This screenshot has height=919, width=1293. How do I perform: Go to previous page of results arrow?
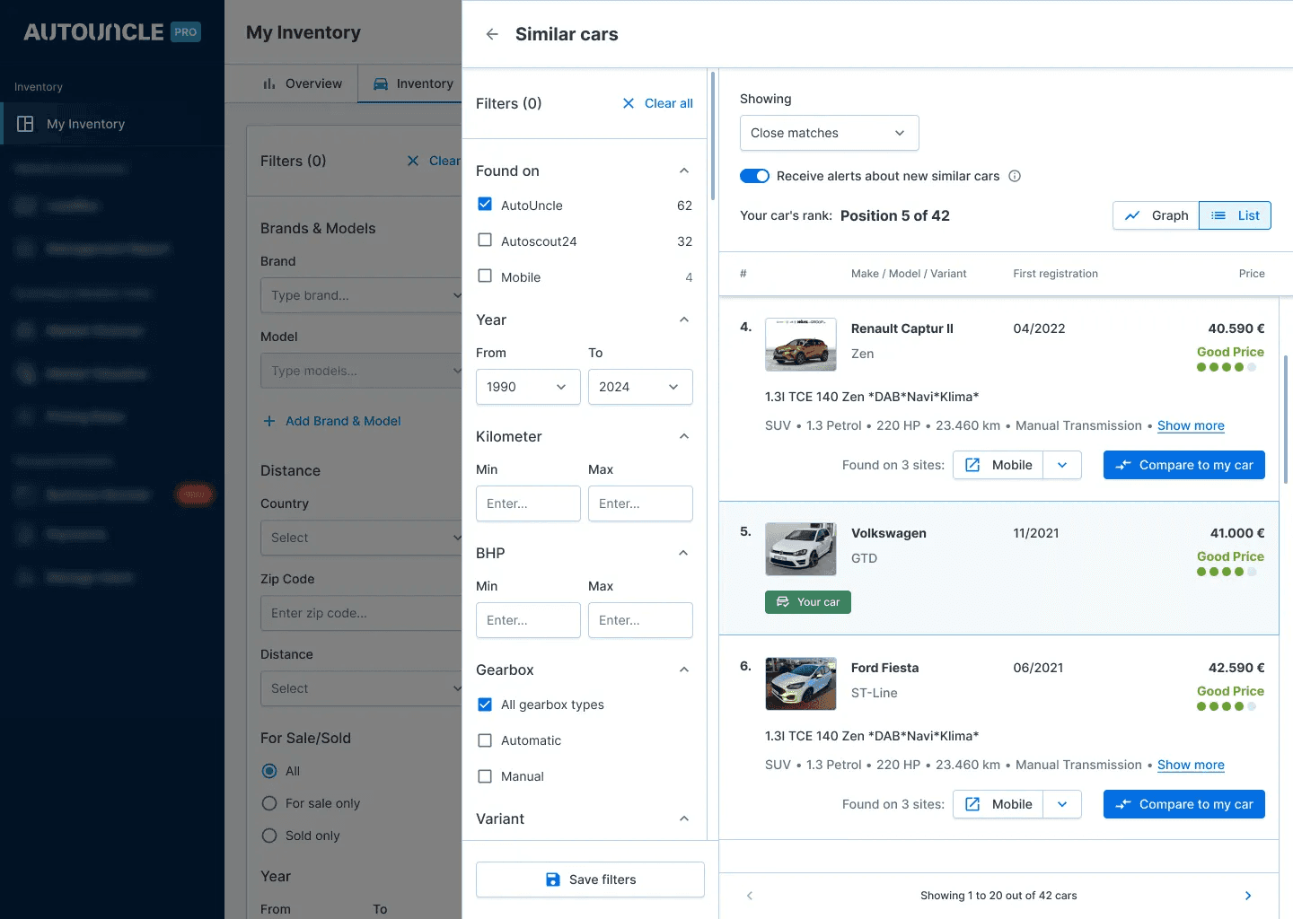coord(750,896)
